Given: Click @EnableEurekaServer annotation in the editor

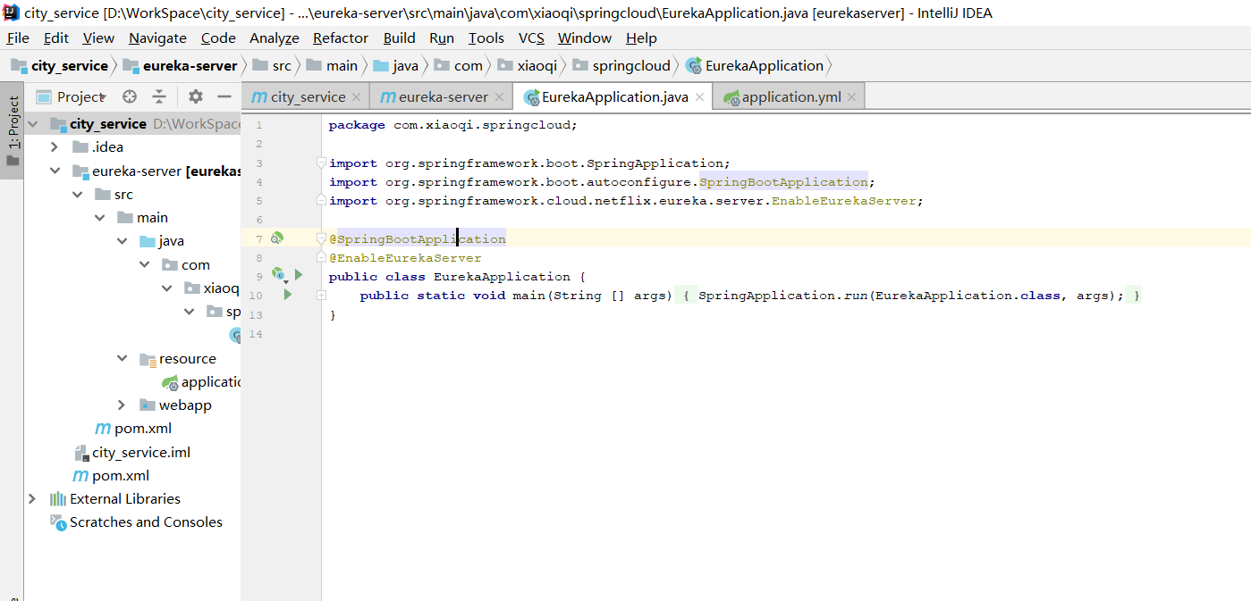Looking at the screenshot, I should 405,257.
